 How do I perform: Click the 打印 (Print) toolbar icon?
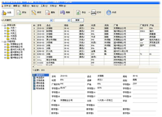coord(96,12)
